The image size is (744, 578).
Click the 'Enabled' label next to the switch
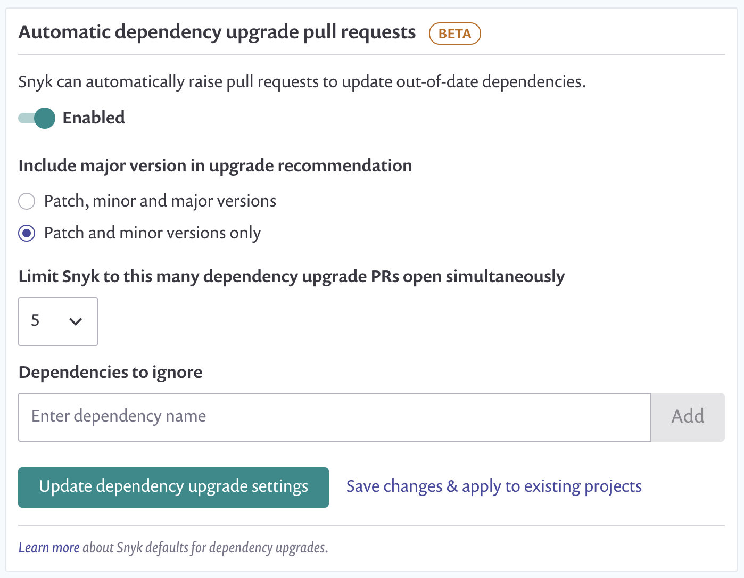pos(94,118)
